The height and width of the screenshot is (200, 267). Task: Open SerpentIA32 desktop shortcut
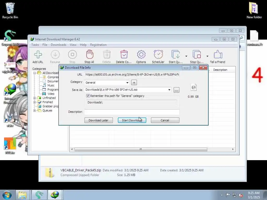click(10, 38)
